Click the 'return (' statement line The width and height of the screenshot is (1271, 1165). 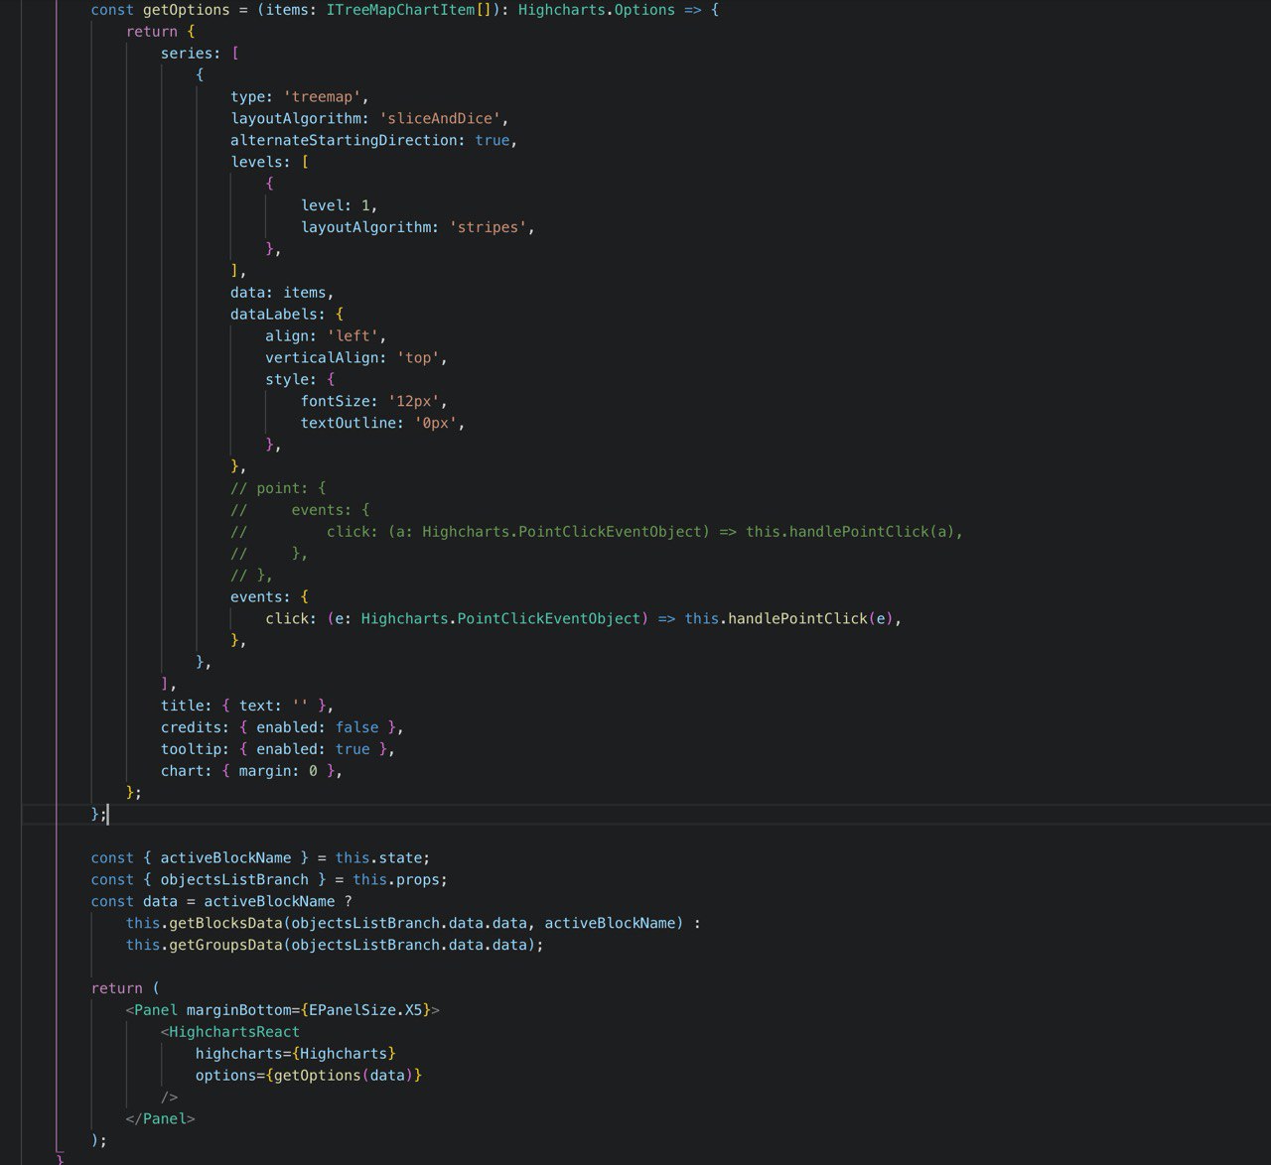pyautogui.click(x=125, y=988)
